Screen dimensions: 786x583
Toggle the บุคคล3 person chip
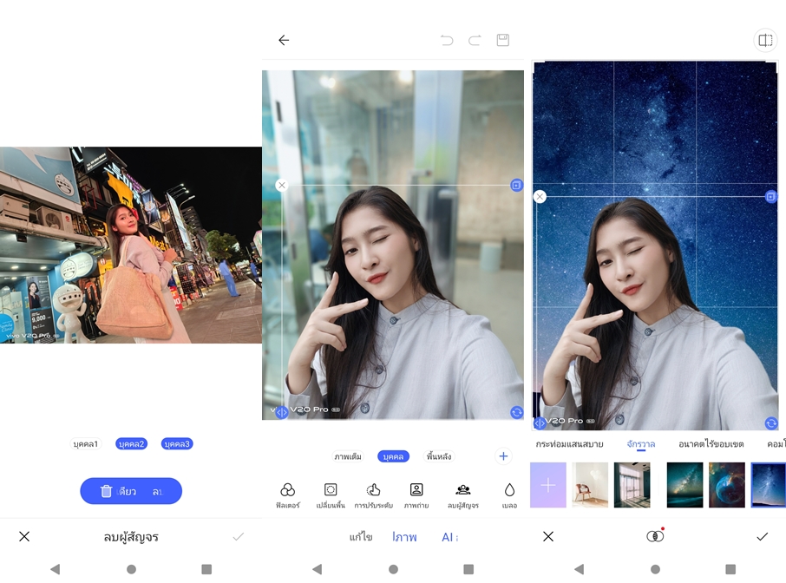click(x=177, y=444)
